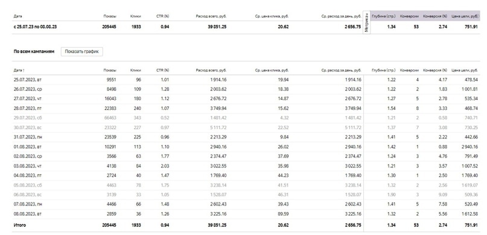
Task: Click lower table's Расход всего, руб. header
Action: click(211, 70)
